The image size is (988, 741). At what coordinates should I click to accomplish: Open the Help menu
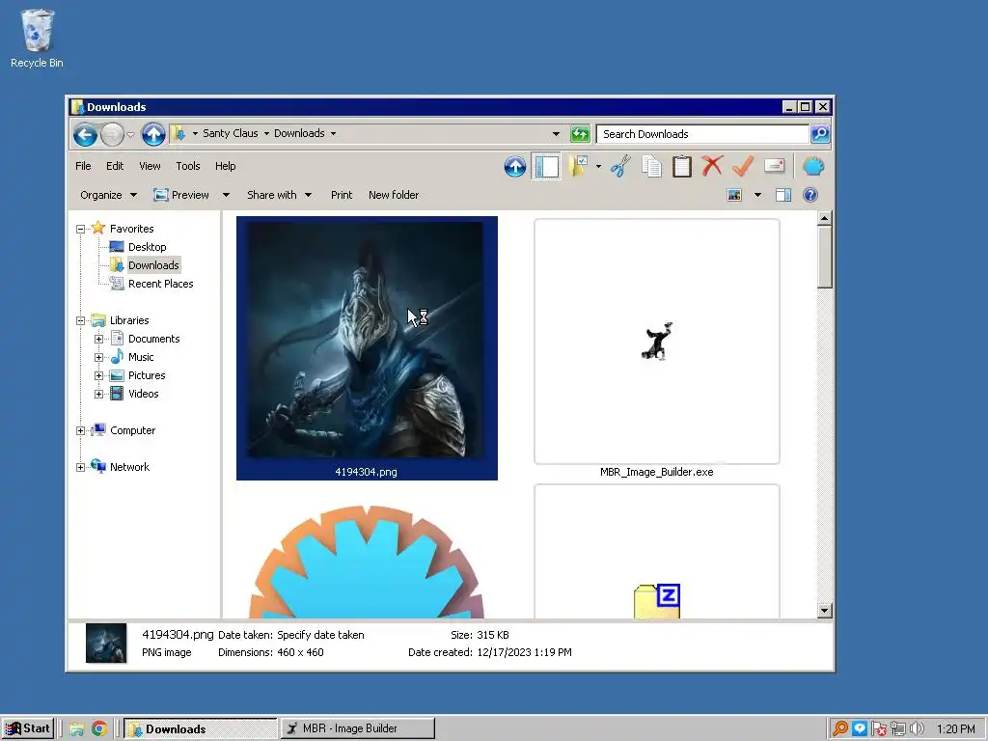(x=225, y=166)
